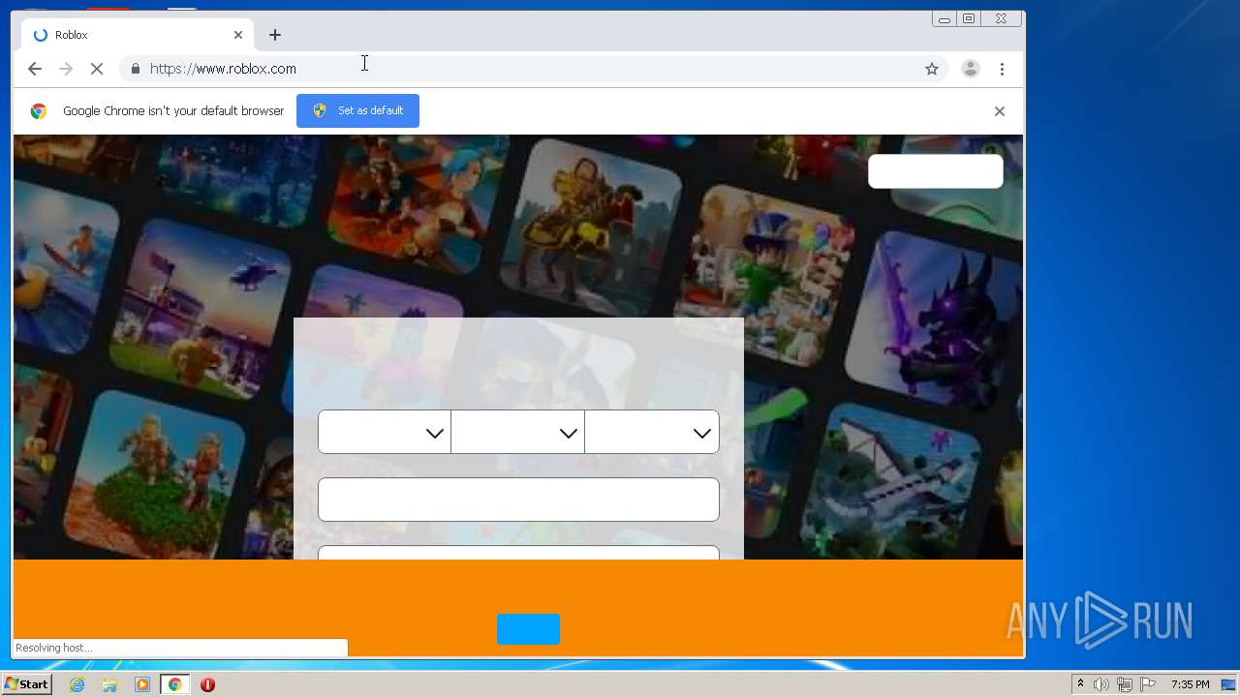View site security lock icon info

[135, 69]
